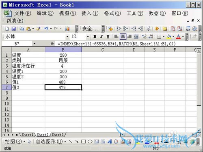The width and height of the screenshot is (203, 152).
Task: Click the New workbook icon
Action: [7, 29]
